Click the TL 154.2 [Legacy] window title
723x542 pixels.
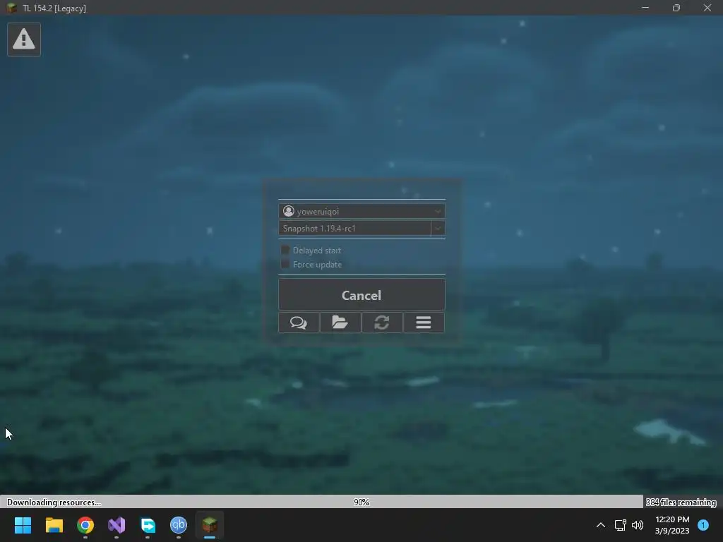point(54,8)
